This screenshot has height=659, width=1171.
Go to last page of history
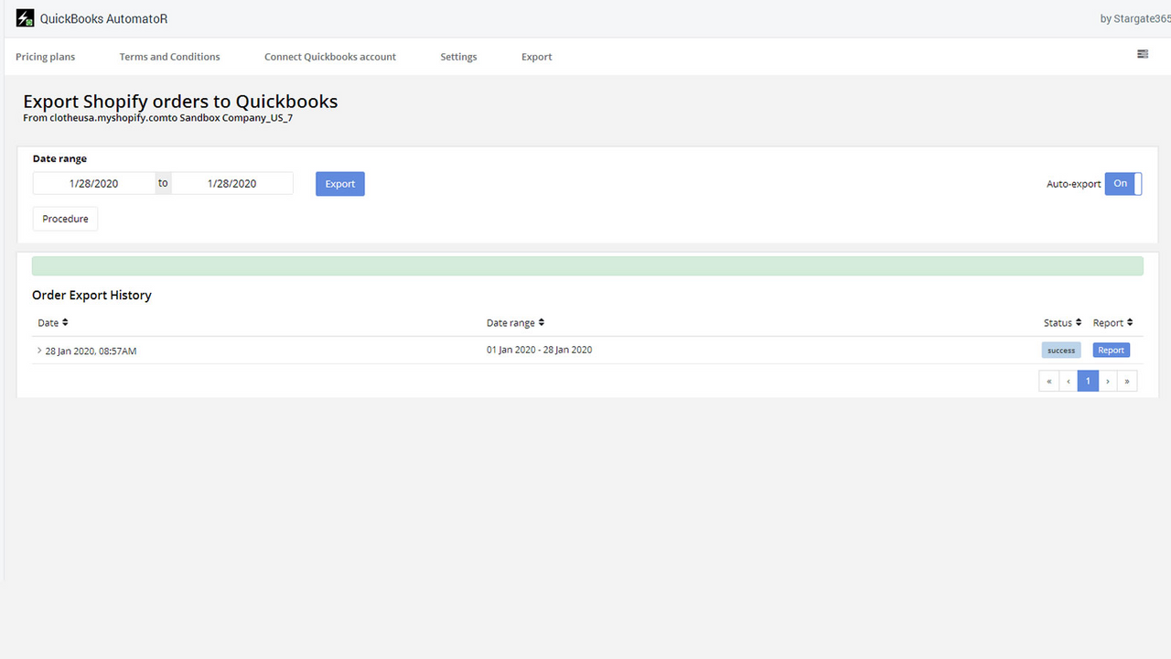pos(1127,381)
